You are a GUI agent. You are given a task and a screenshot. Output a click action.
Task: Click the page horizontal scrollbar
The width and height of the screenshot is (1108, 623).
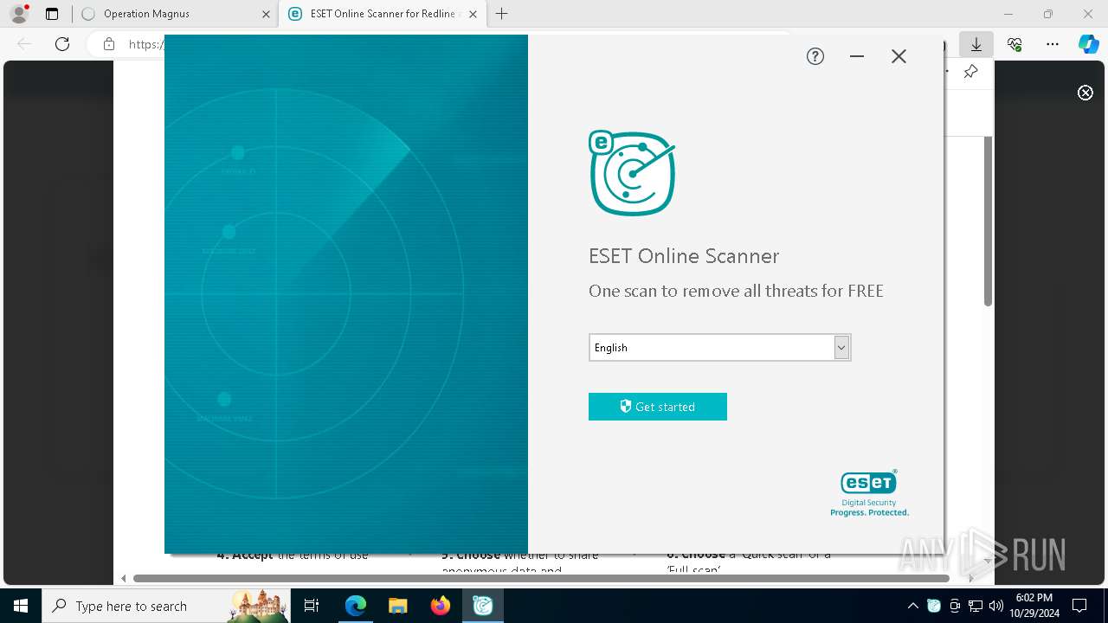pos(541,578)
